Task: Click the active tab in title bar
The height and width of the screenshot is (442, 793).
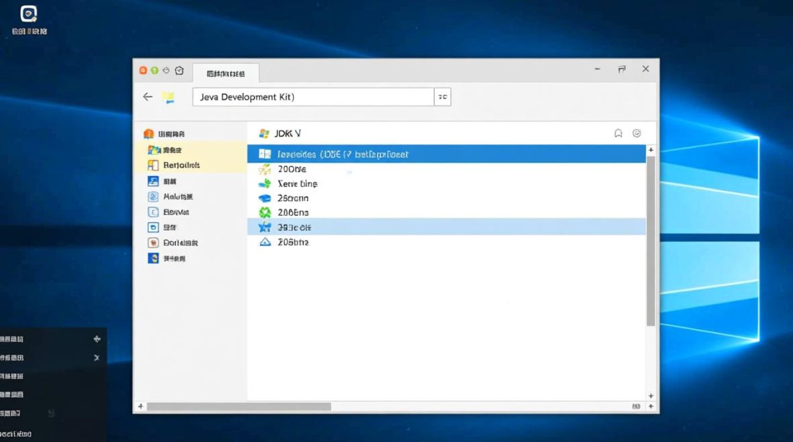Action: pos(225,74)
